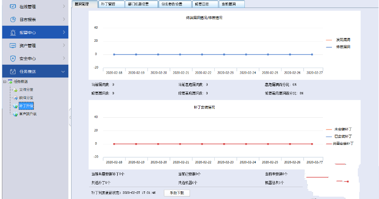Switch to the 漏洞管理 tab
The width and height of the screenshot is (379, 199).
point(85,4)
